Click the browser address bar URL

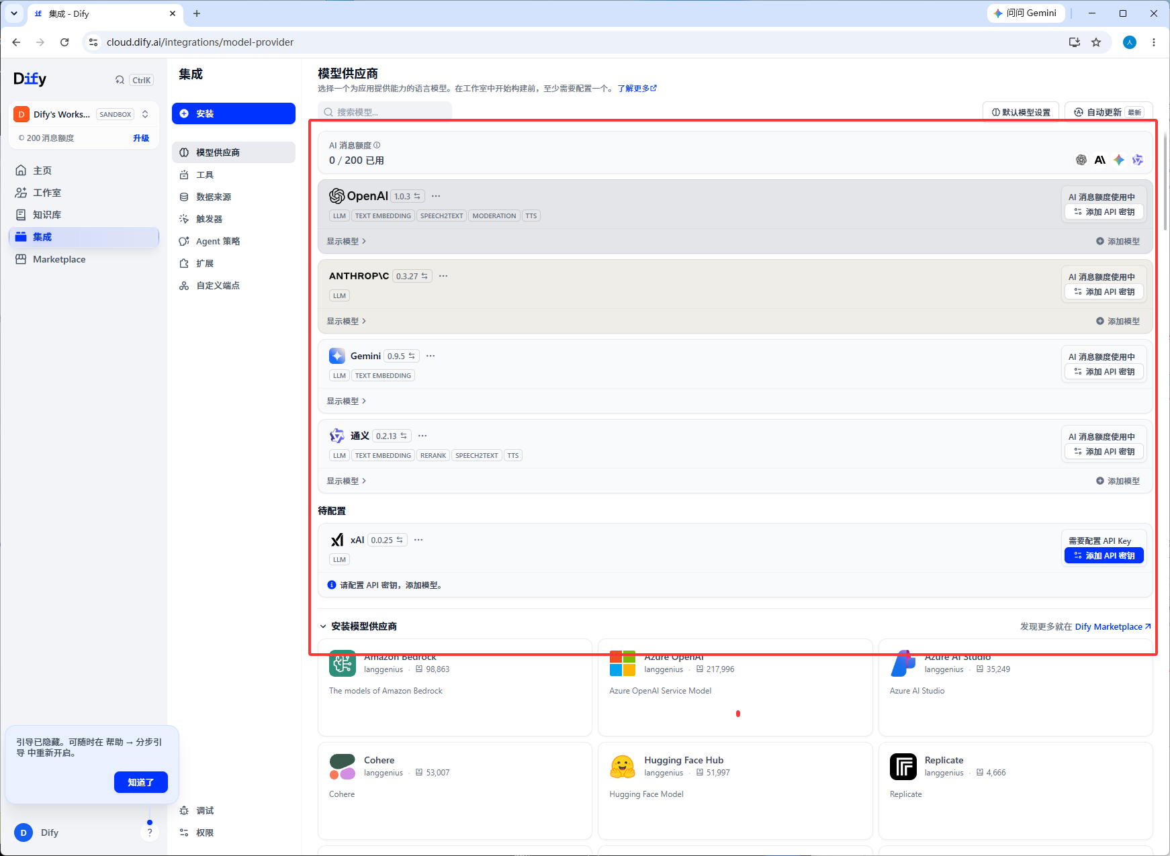click(x=200, y=42)
